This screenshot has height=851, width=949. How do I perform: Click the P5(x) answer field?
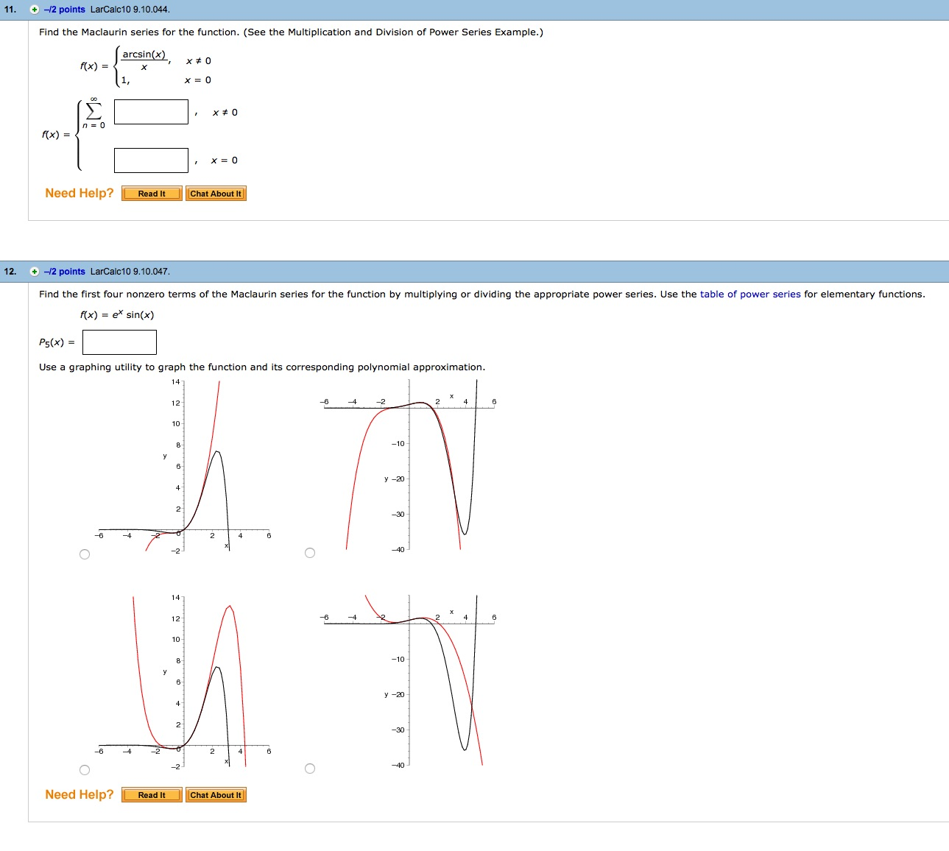click(x=119, y=342)
